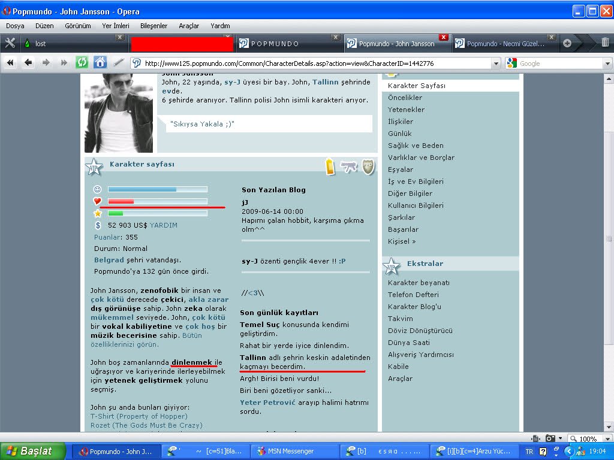
Task: Click the red health progress bar
Action: click(158, 201)
